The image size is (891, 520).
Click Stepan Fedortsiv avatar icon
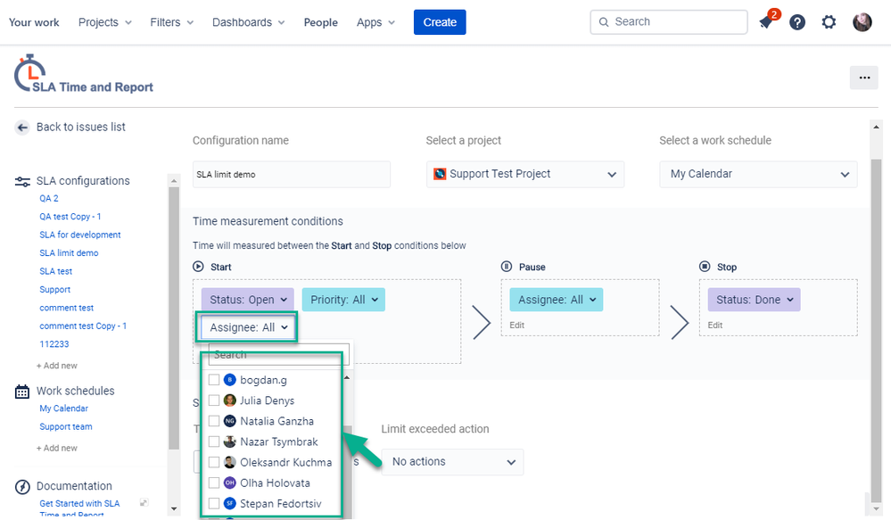point(229,504)
